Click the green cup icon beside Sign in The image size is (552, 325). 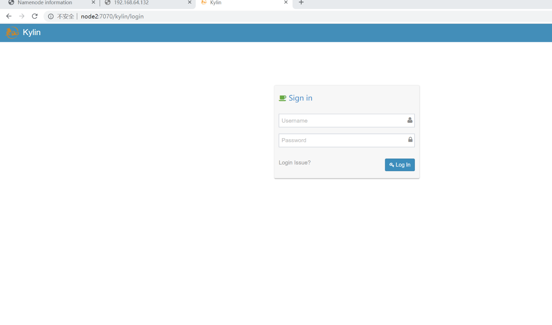282,98
